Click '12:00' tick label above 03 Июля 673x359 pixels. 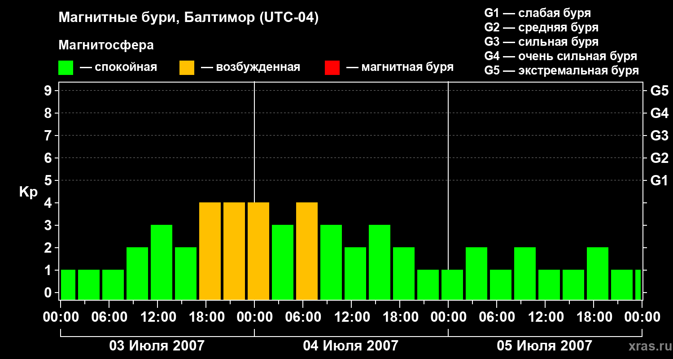[x=157, y=317]
